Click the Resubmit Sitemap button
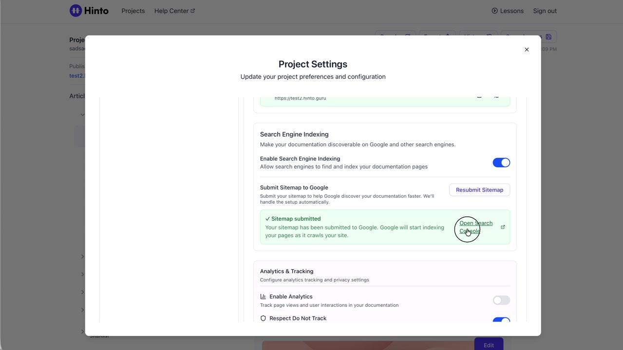 point(479,190)
